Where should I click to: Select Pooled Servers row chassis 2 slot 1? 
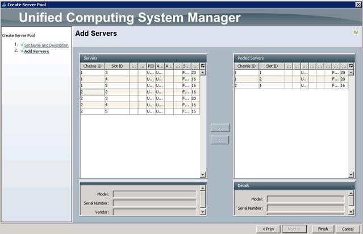pos(291,86)
